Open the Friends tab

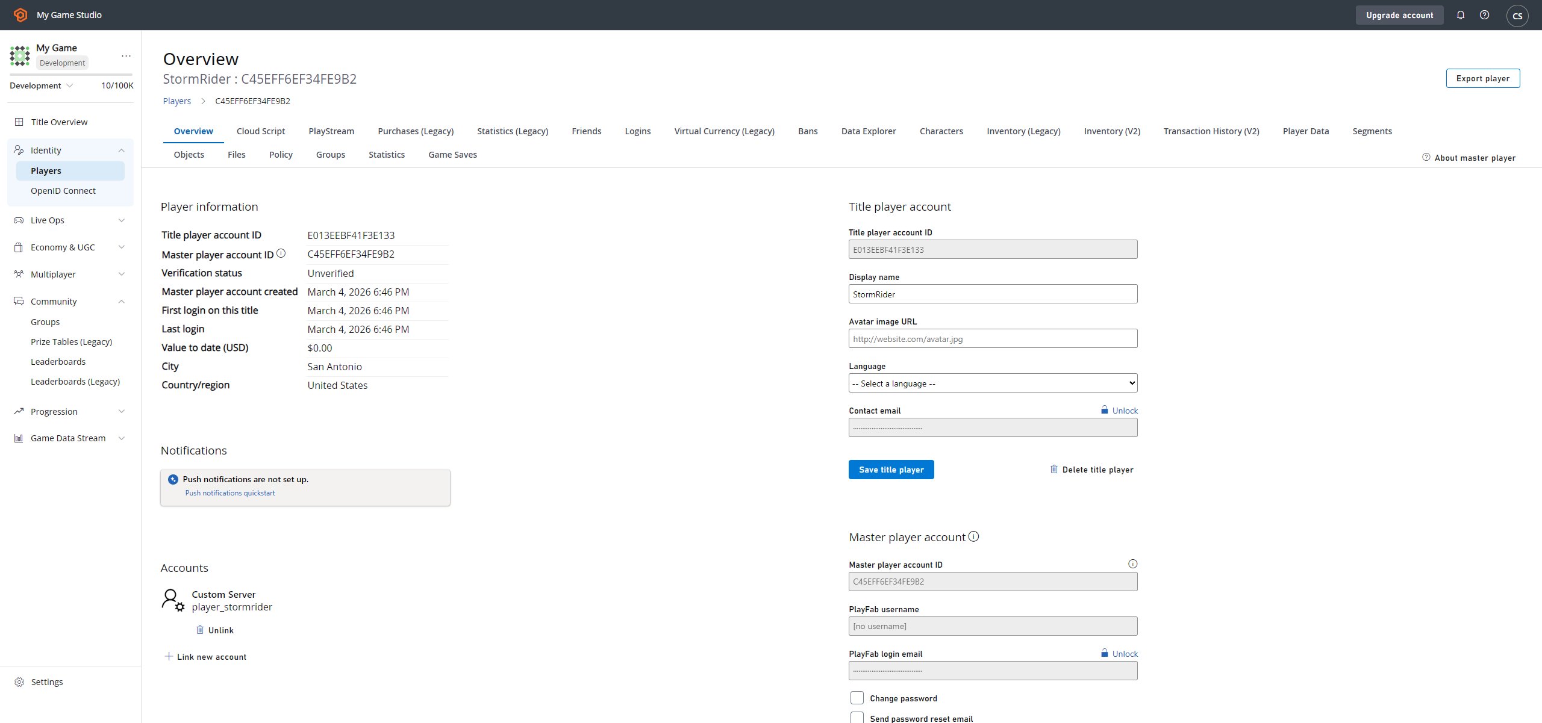tap(587, 131)
